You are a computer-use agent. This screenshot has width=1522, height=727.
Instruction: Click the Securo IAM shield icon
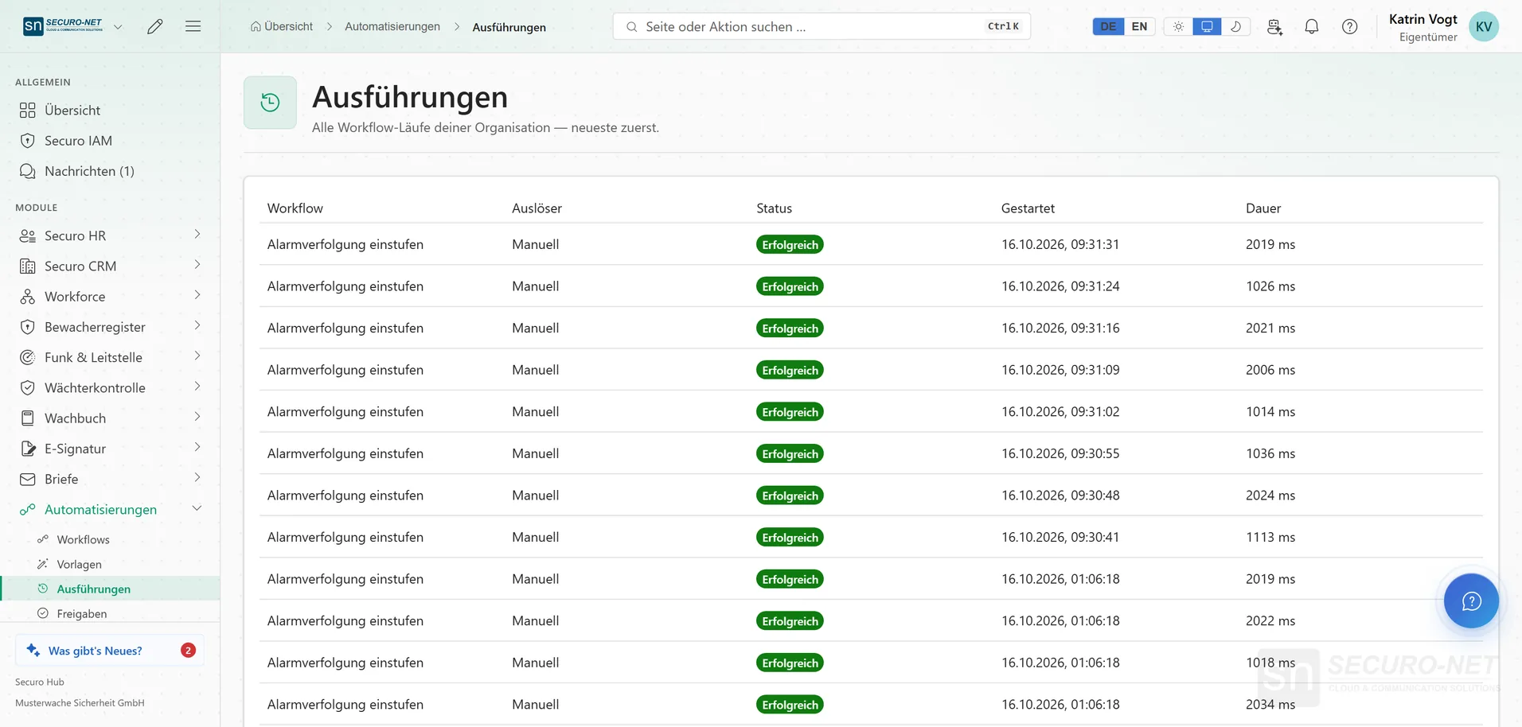(28, 141)
